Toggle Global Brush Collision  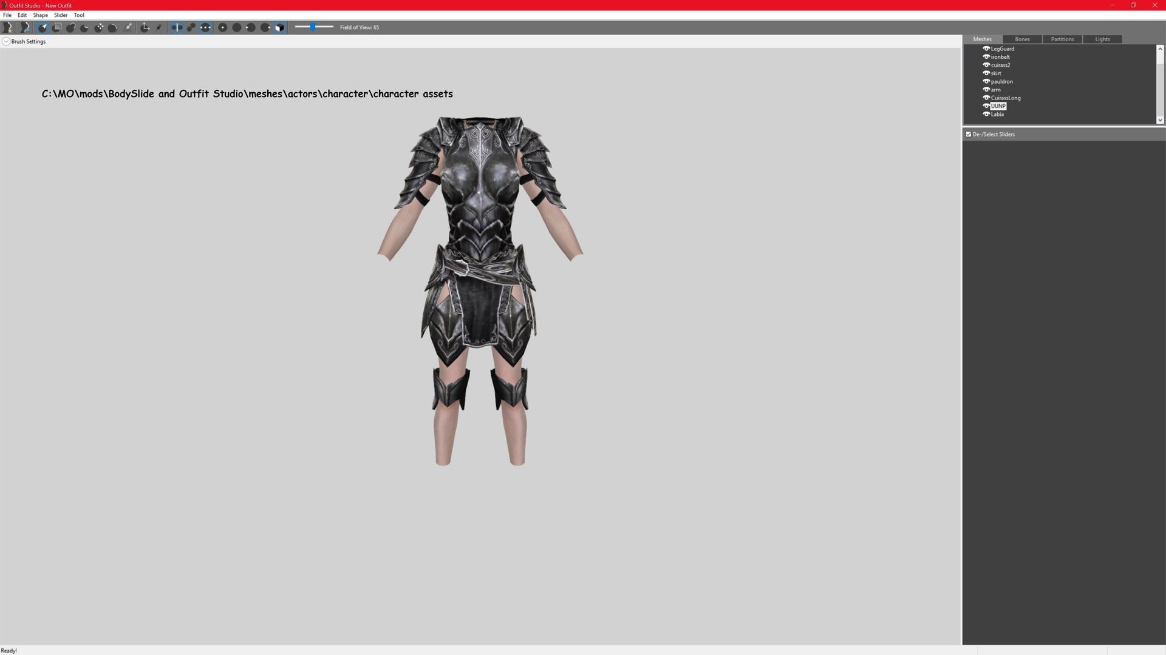(205, 27)
